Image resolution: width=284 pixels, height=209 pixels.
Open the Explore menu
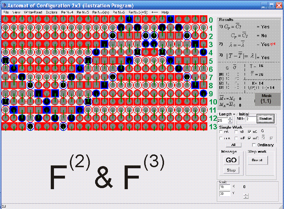pos(51,12)
